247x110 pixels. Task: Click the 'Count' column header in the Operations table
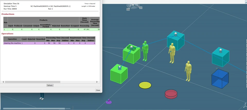point(24,39)
